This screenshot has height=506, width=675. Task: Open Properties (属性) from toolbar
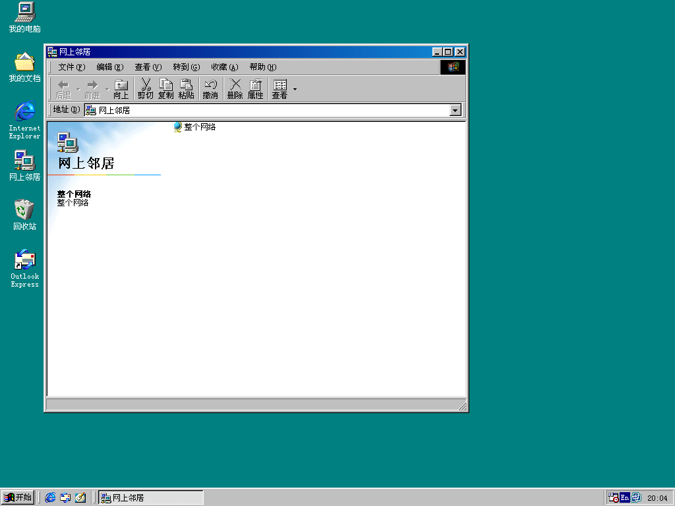(x=255, y=89)
